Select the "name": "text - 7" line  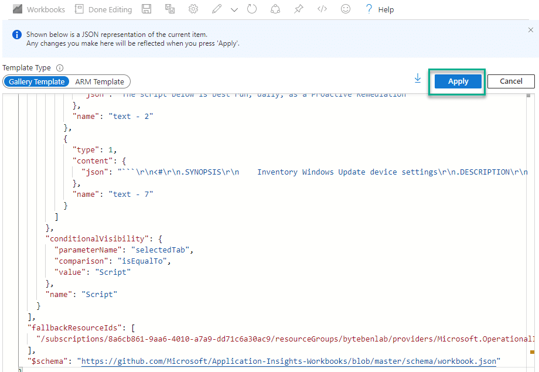112,194
